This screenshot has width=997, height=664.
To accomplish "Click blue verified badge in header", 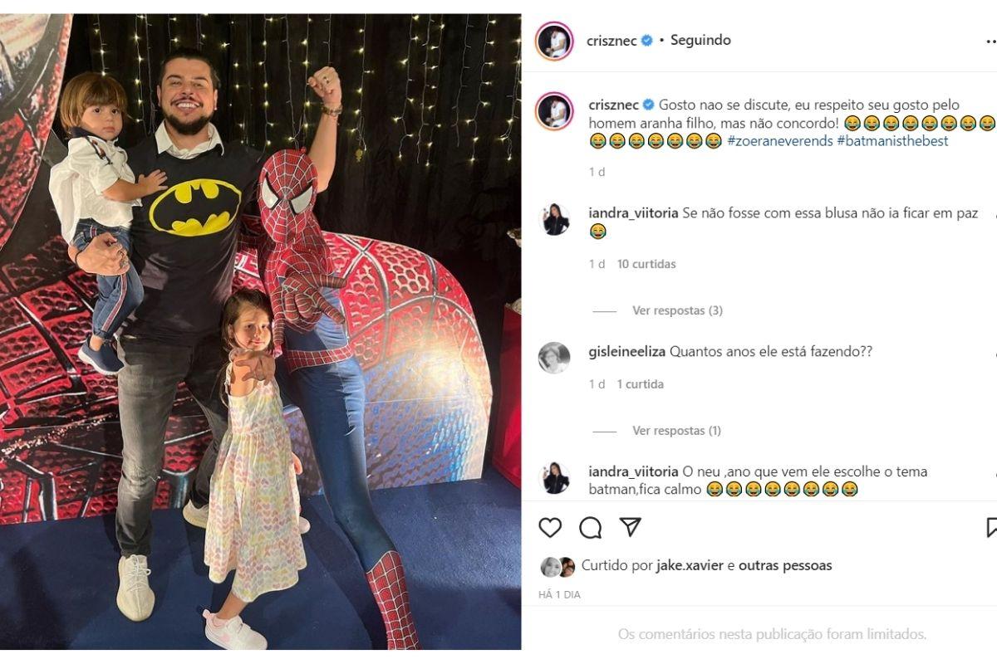I will click(646, 41).
